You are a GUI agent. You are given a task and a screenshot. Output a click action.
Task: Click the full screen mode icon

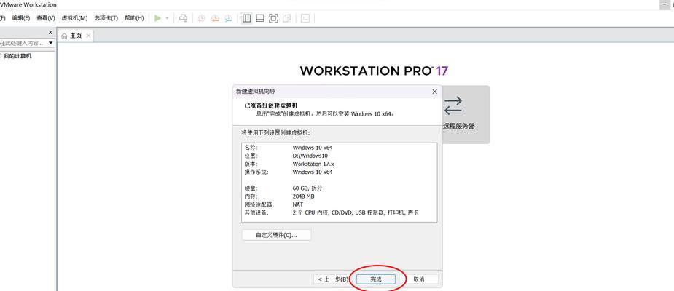(273, 18)
